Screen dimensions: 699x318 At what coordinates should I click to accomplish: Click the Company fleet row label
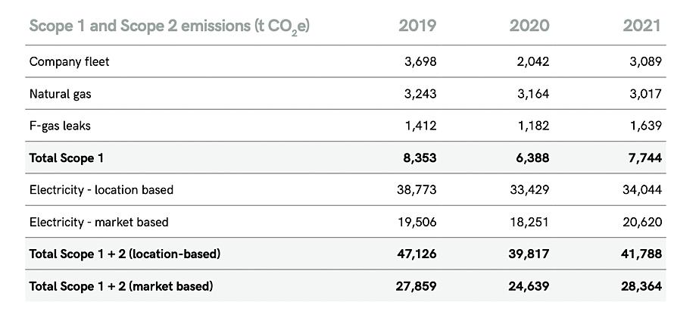pyautogui.click(x=69, y=61)
